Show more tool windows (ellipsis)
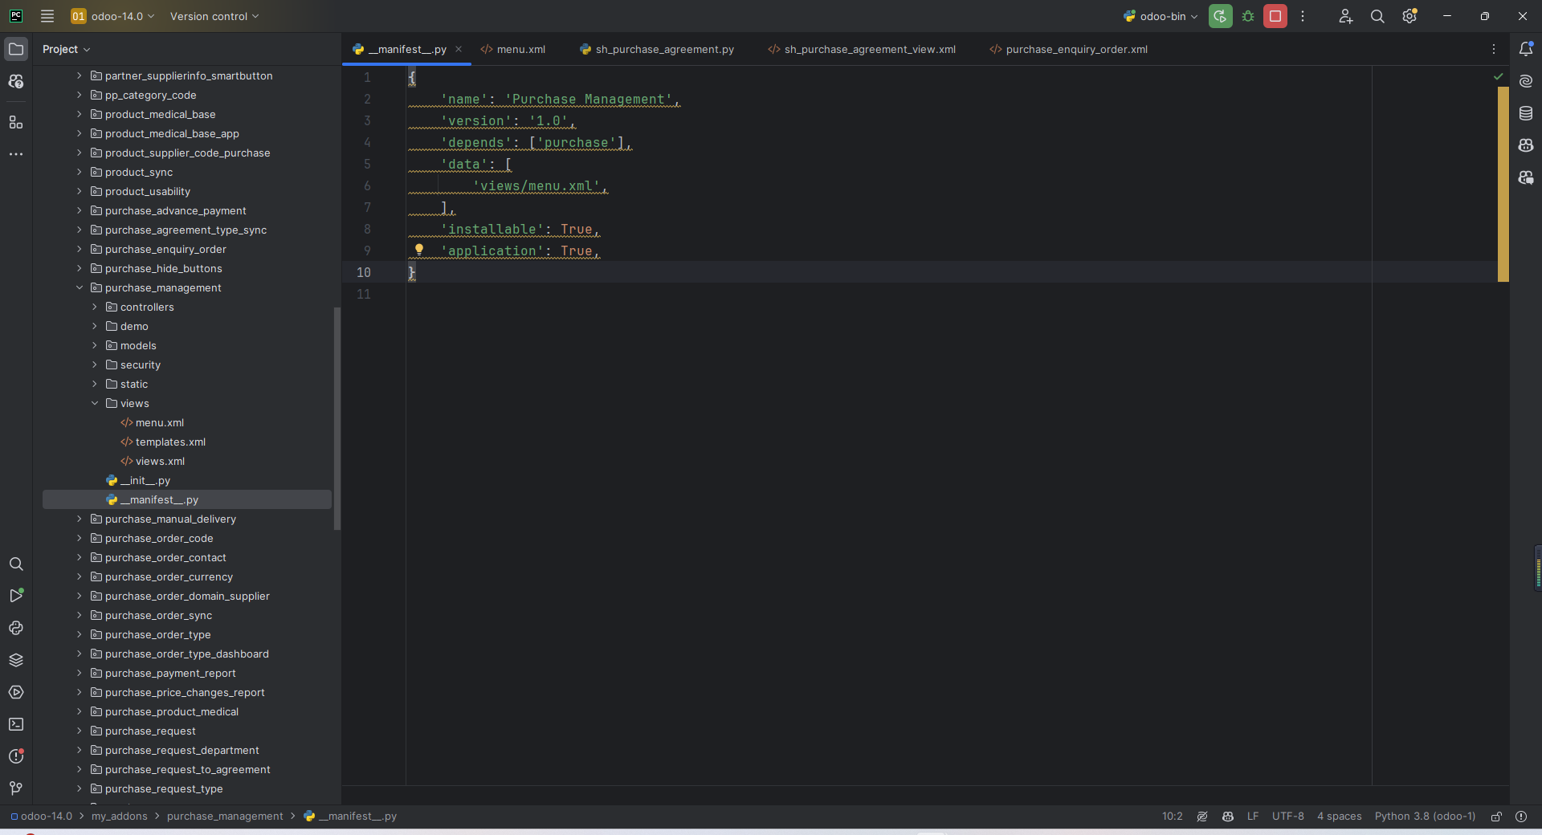1542x835 pixels. [x=16, y=154]
